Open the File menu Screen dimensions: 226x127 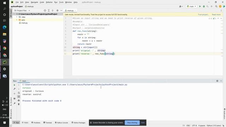[17, 2]
